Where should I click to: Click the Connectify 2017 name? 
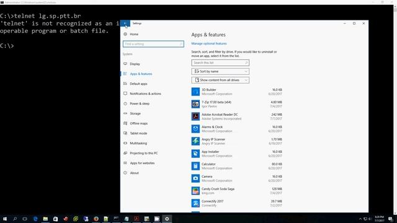(212, 201)
